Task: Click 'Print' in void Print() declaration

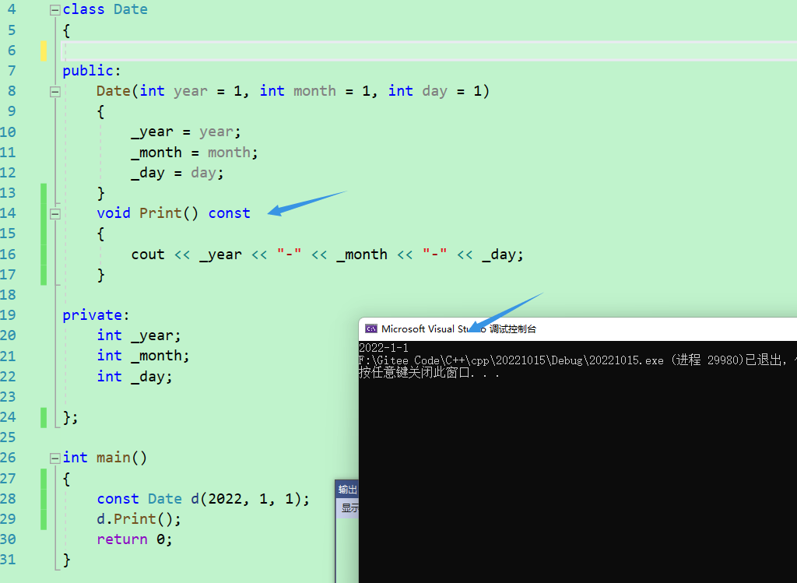Action: point(160,213)
